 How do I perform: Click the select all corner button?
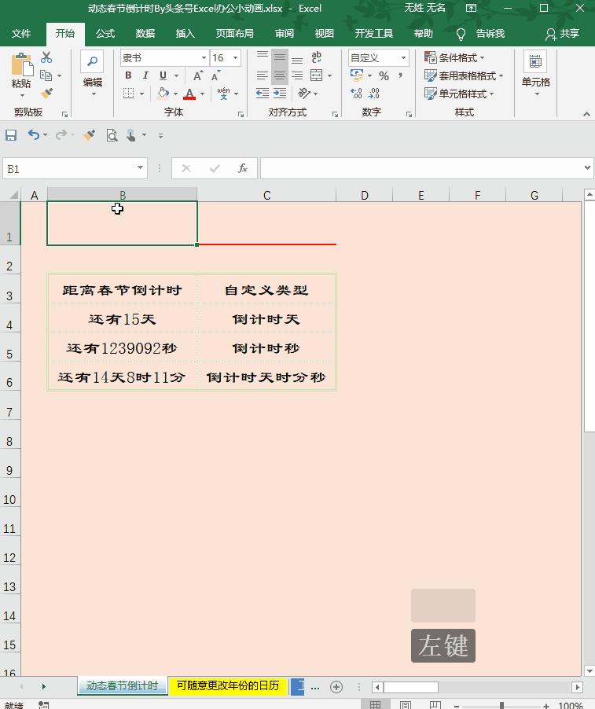pos(13,195)
